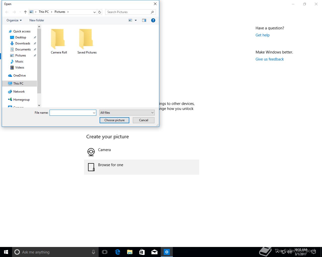
Task: Change view with the view icon
Action: pyautogui.click(x=130, y=20)
